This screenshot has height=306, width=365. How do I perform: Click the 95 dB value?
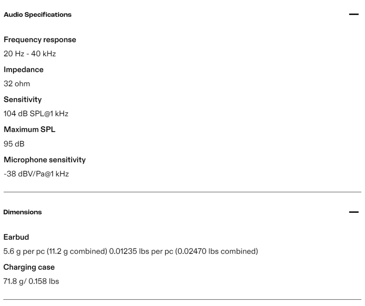click(14, 144)
